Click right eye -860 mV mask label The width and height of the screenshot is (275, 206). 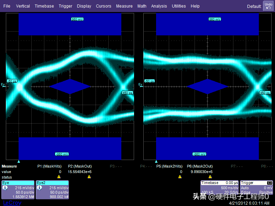click(x=199, y=154)
